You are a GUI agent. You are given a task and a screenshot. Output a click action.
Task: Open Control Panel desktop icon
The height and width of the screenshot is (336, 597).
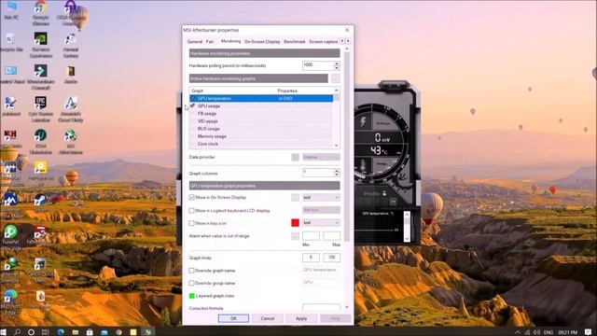pos(11,75)
